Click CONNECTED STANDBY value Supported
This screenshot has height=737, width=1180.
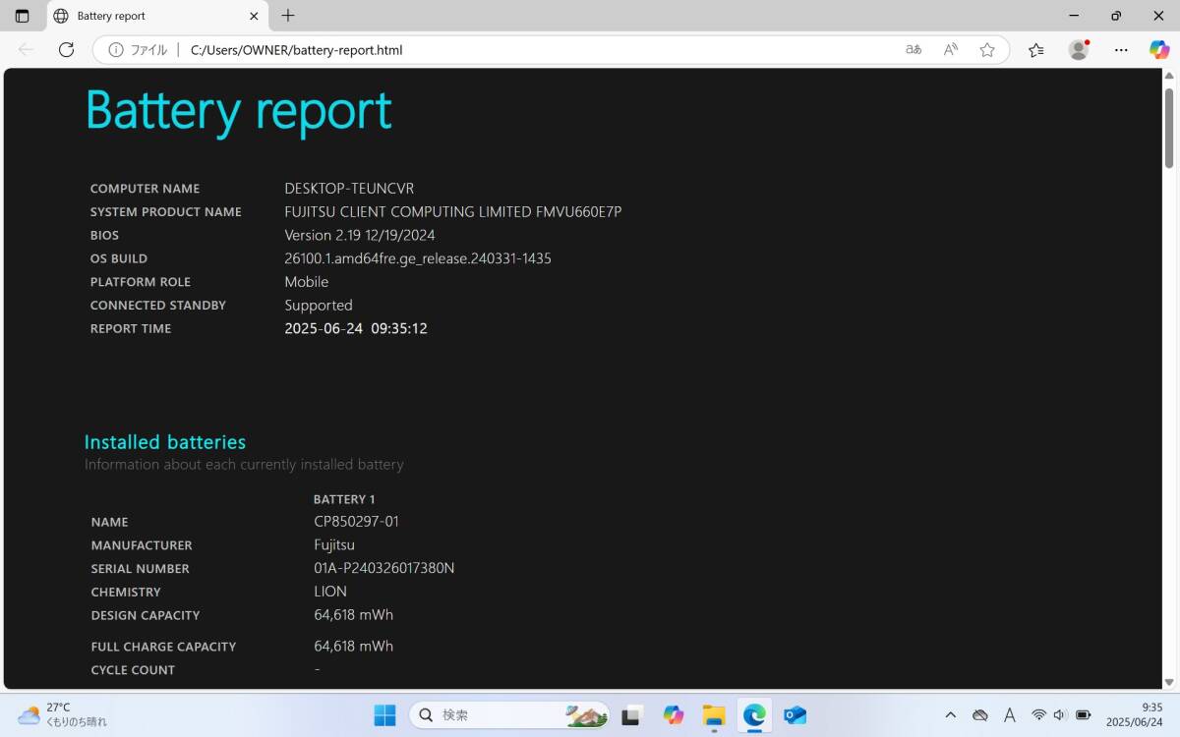[319, 306]
